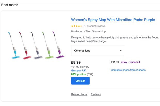Screen dimensions: 160x106
Task: Click the Steam Mop category label
Action: [99, 32]
